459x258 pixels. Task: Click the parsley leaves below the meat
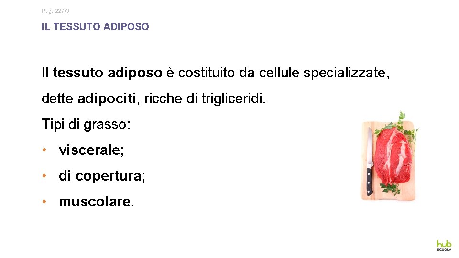tap(392, 190)
